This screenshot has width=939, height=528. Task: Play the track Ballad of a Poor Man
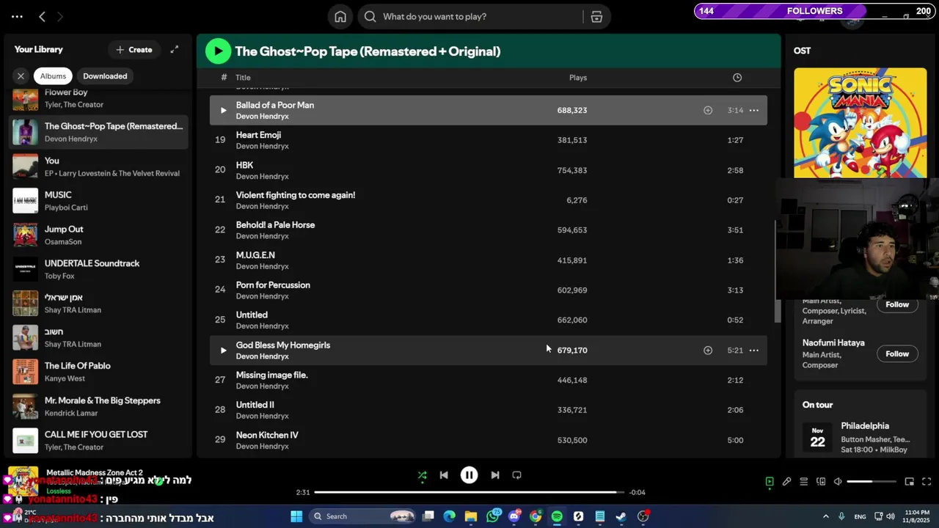(x=223, y=111)
